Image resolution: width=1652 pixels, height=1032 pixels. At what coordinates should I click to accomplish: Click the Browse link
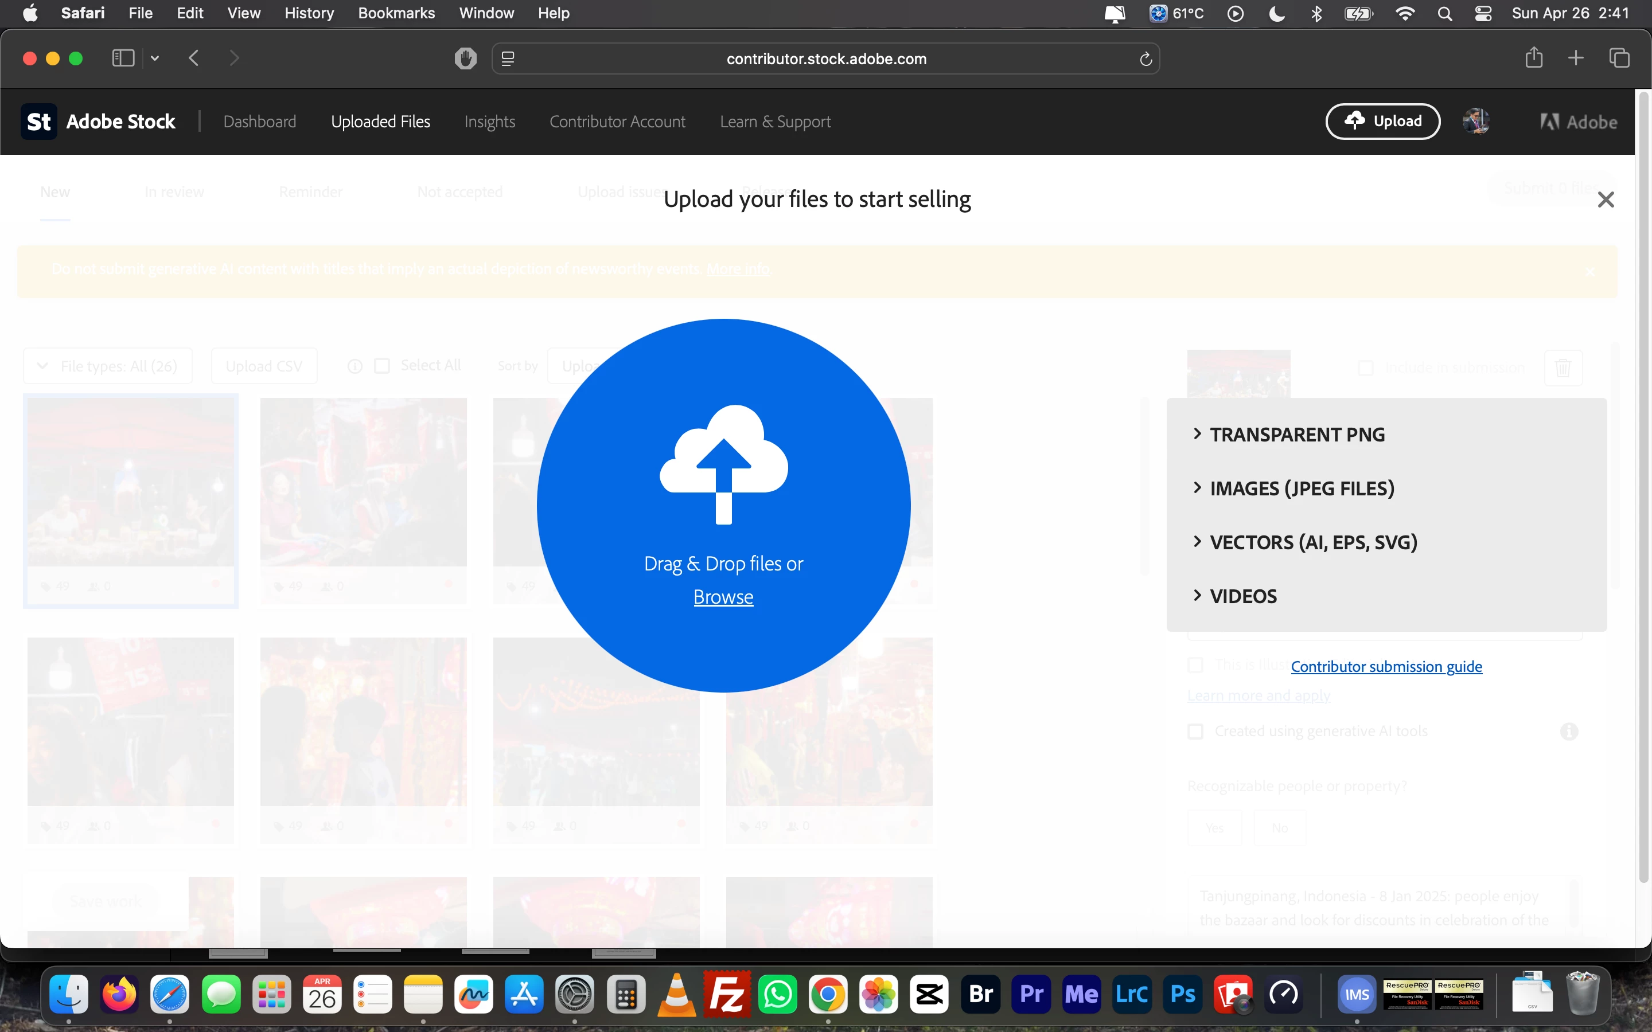pos(723,596)
